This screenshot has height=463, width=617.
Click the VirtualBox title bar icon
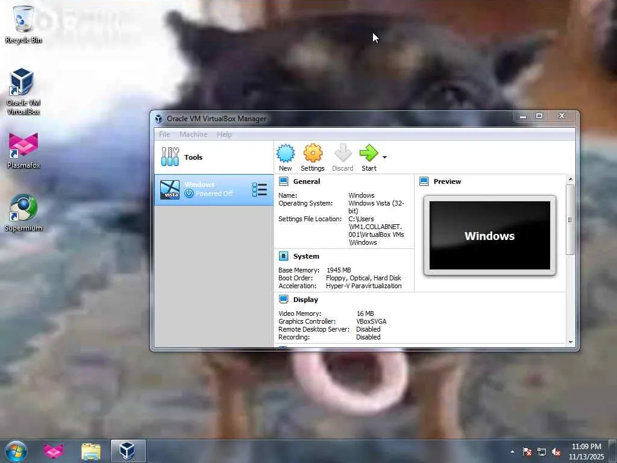(x=158, y=119)
